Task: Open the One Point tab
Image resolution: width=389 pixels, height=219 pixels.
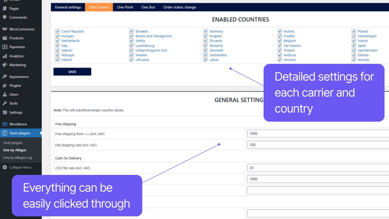Action: (125, 7)
